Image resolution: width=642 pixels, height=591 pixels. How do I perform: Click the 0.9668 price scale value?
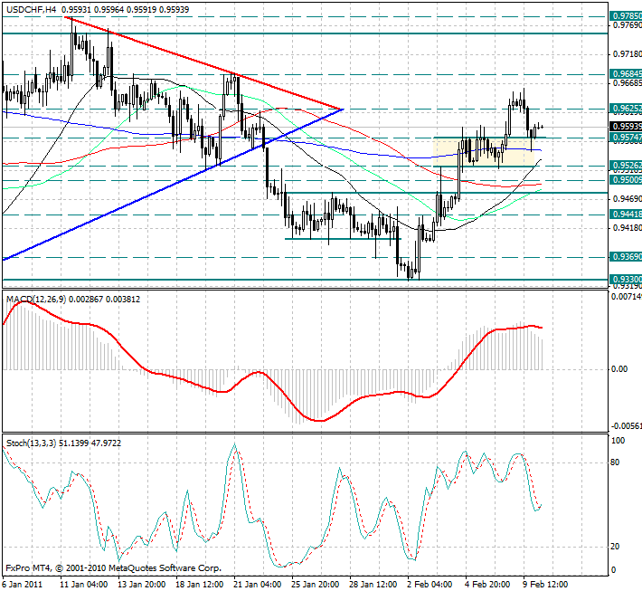pyautogui.click(x=627, y=83)
